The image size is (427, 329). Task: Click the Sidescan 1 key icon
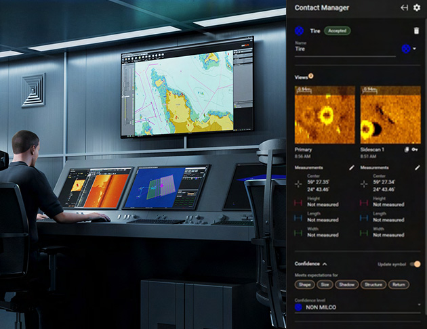[414, 148]
